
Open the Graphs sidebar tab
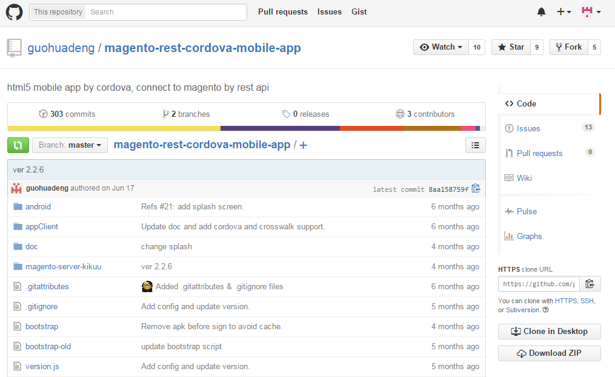[x=549, y=236]
